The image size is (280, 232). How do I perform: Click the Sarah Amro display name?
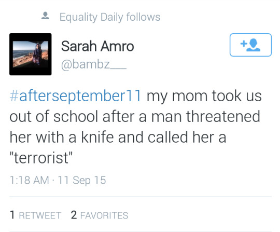tap(97, 46)
